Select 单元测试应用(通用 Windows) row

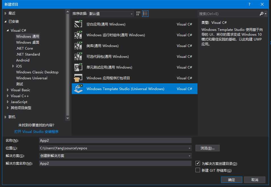[135, 67]
